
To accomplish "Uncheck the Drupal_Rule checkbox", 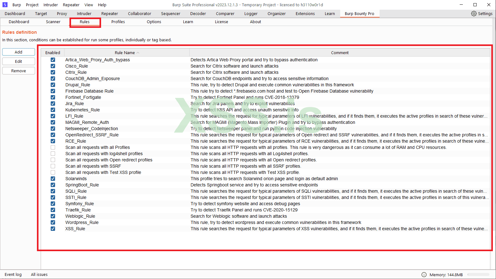I will (x=53, y=85).
